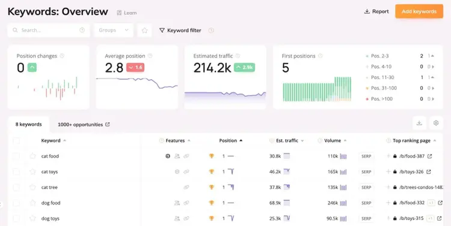
Task: Open the Keyword filter
Action: coord(180,30)
